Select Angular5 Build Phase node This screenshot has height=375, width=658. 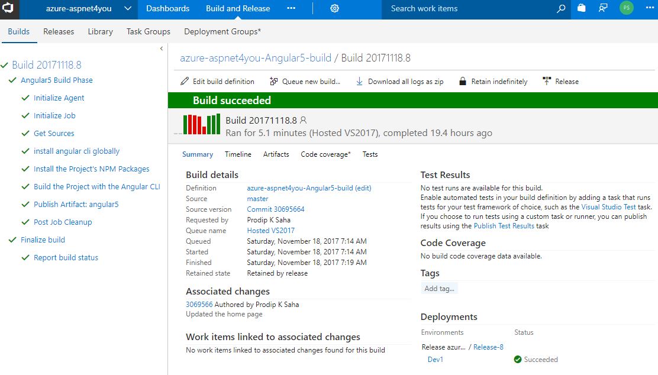(57, 80)
